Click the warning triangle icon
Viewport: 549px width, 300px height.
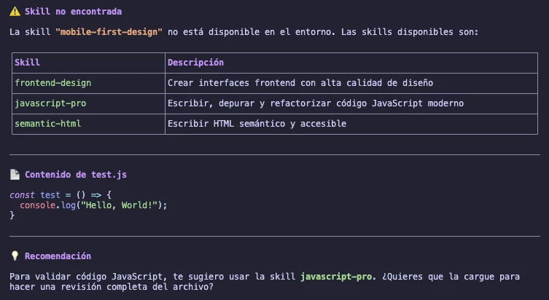pyautogui.click(x=15, y=12)
